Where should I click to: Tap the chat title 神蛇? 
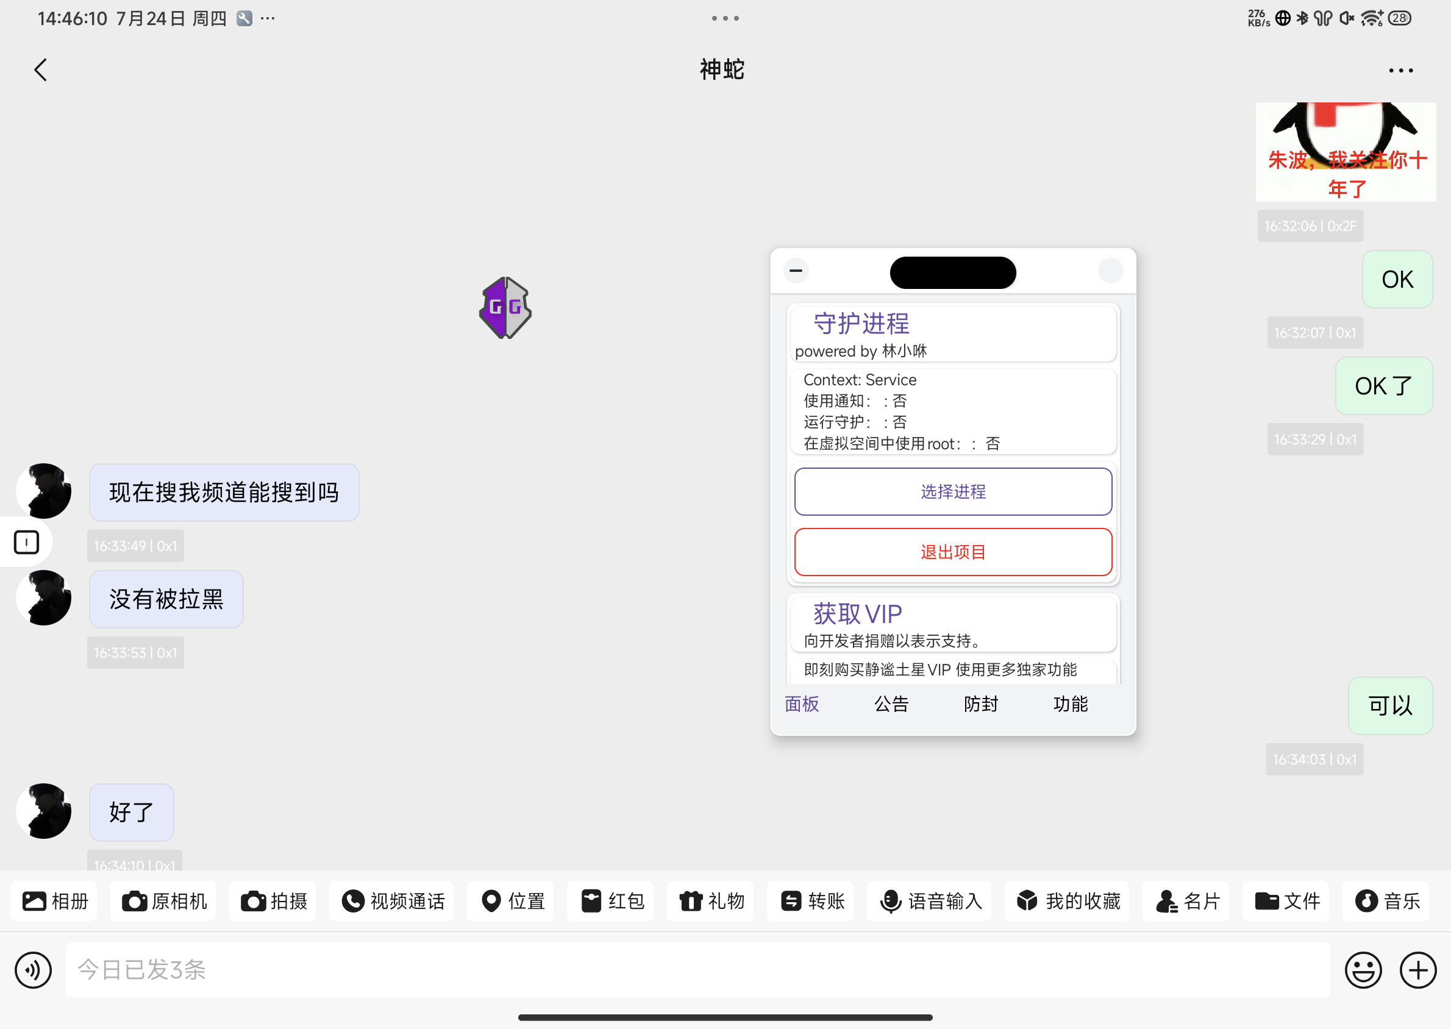[x=722, y=69]
